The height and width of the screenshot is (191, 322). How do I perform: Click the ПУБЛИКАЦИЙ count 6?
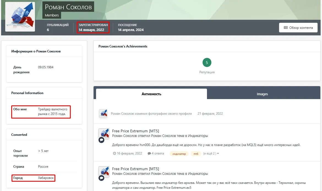click(48, 30)
